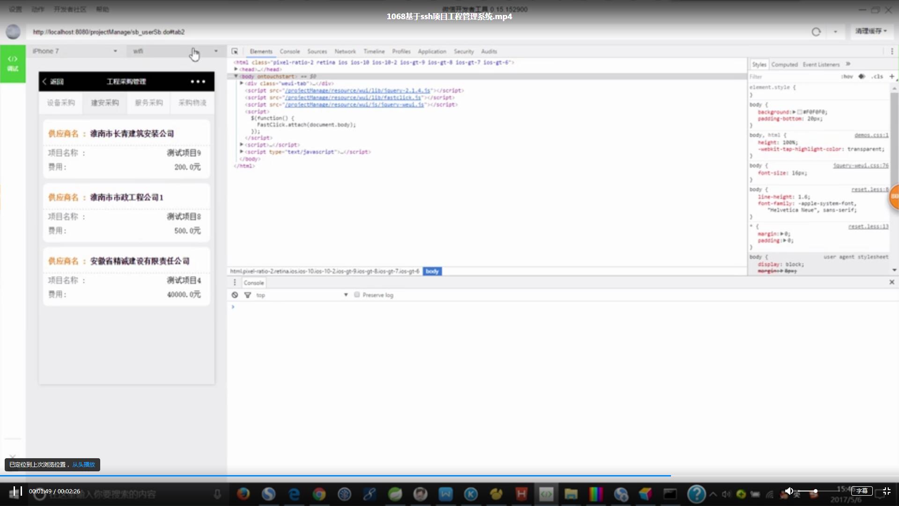Open the Audits devtools tab

point(489,52)
